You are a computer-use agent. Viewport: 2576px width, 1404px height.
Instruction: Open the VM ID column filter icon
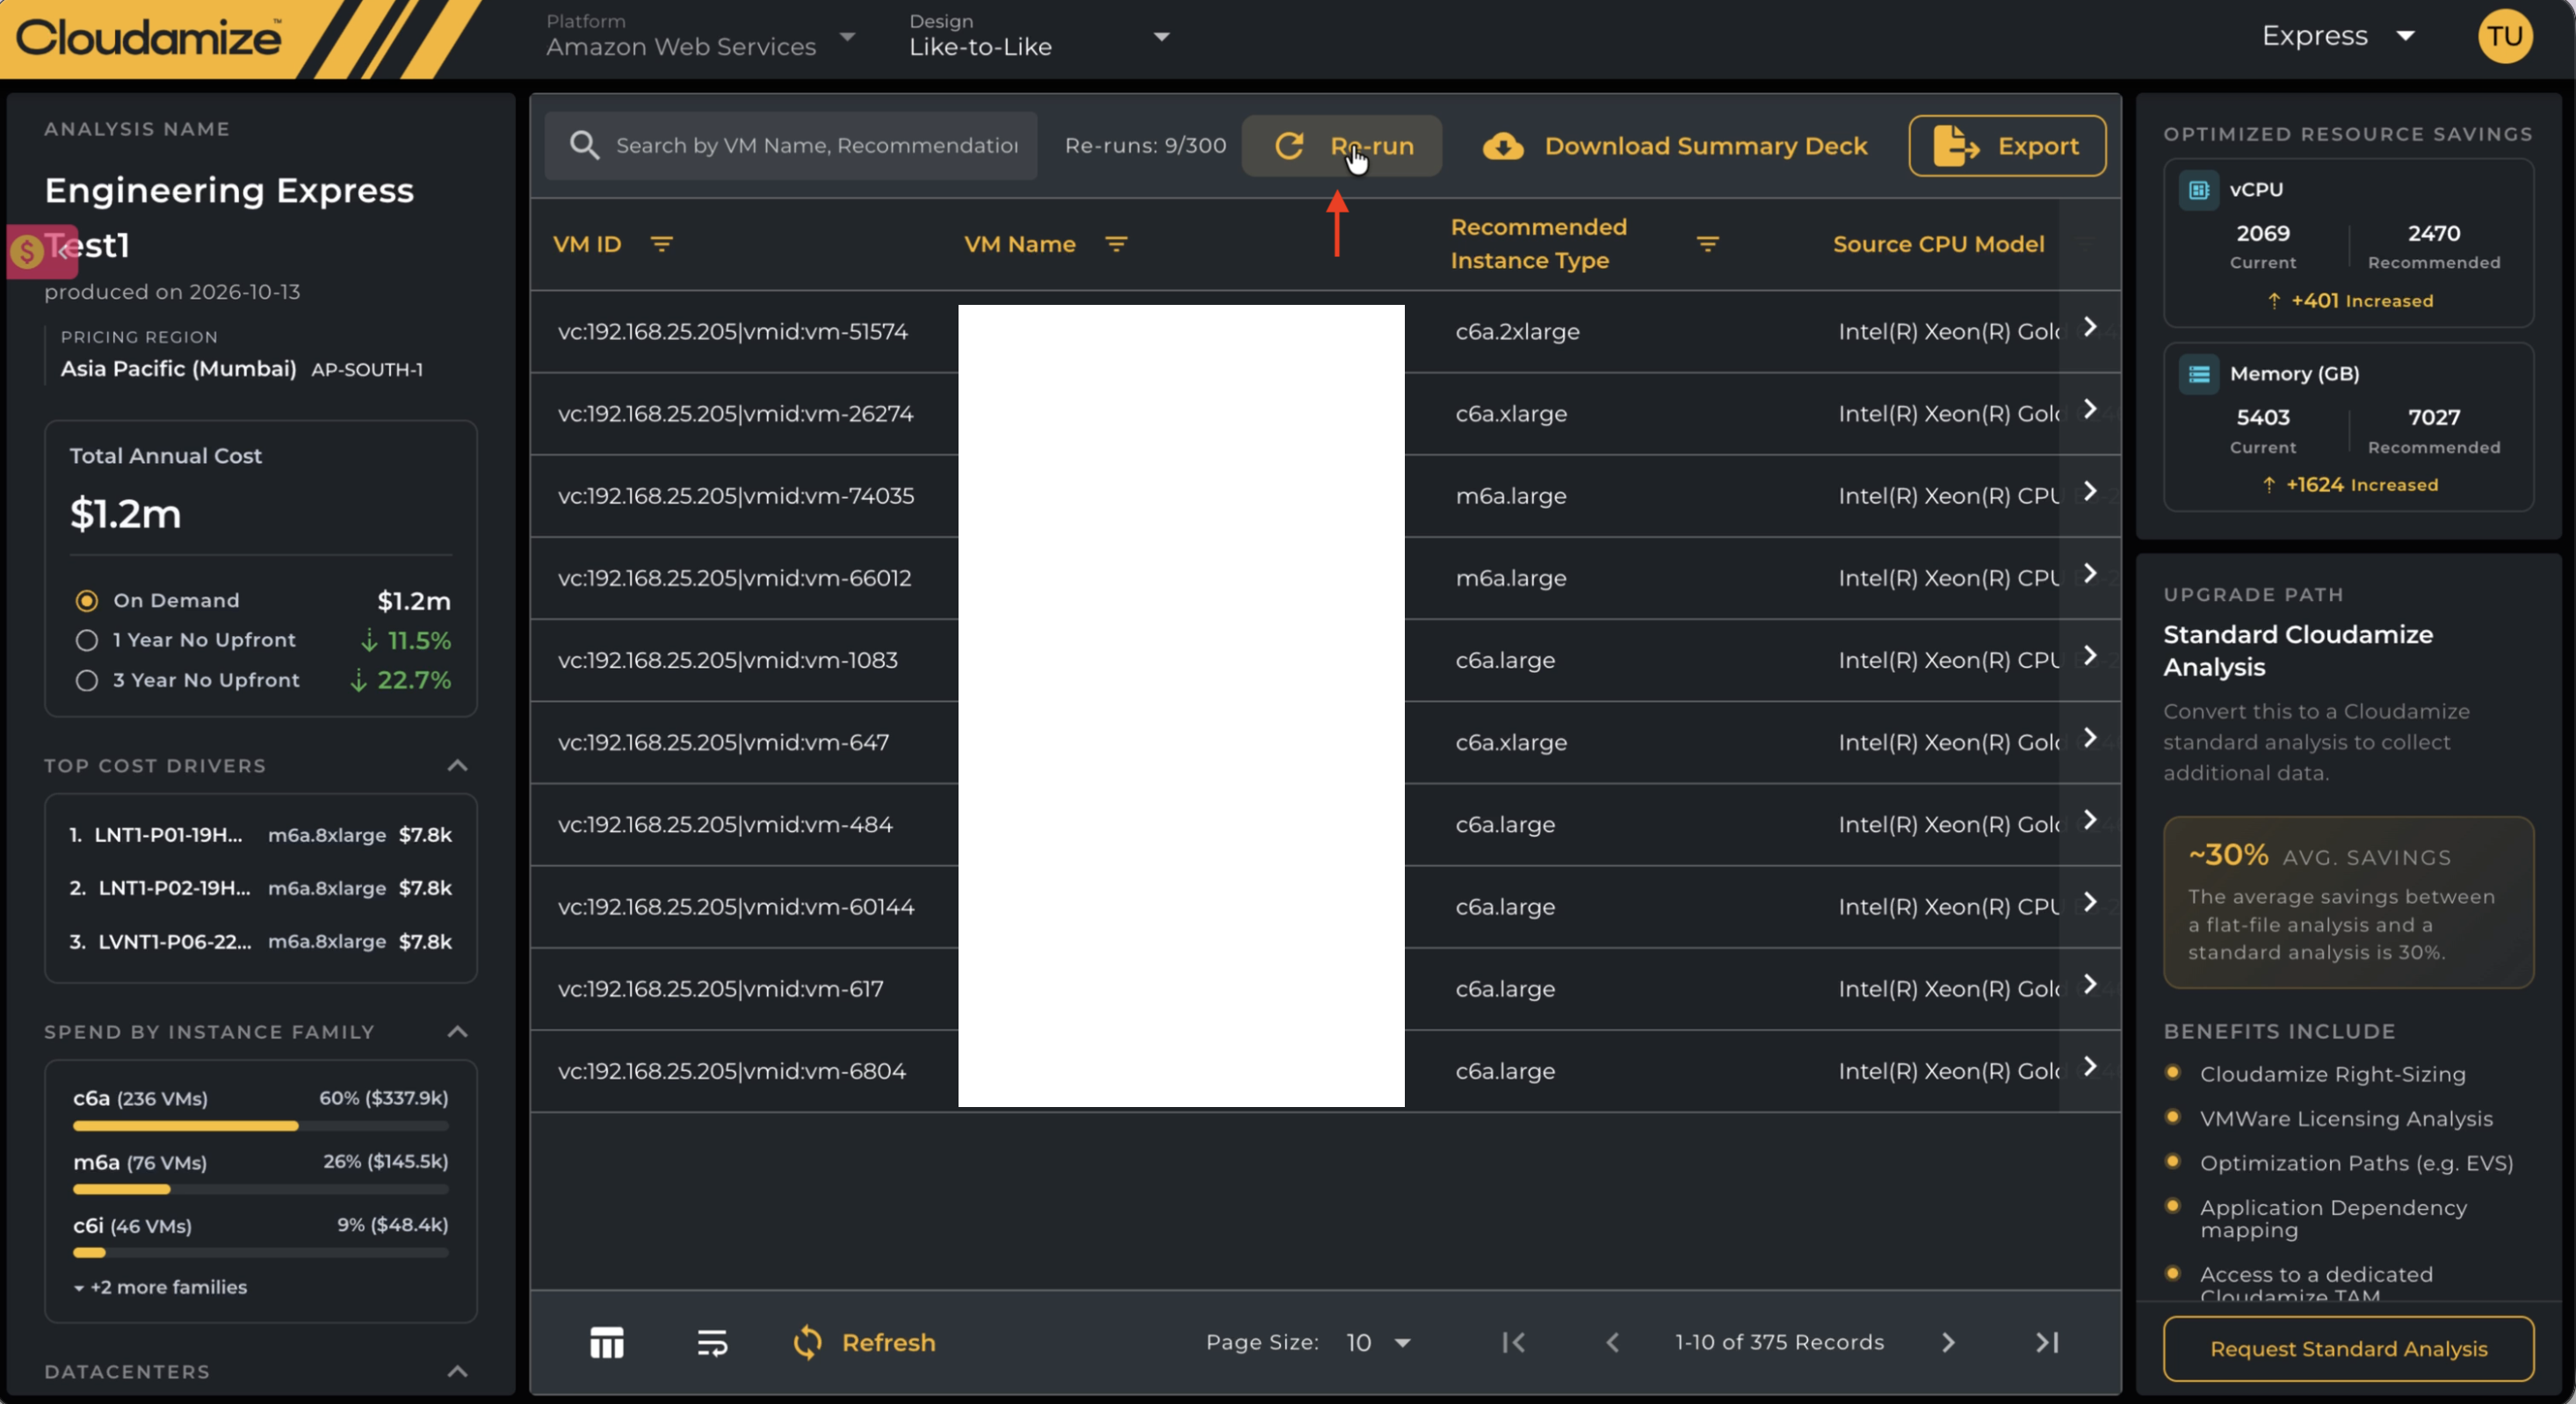(x=661, y=244)
